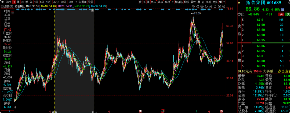The height and width of the screenshot is (113, 290).
Task: Click the 点击查看 link in large orders row
Action: 284,71
